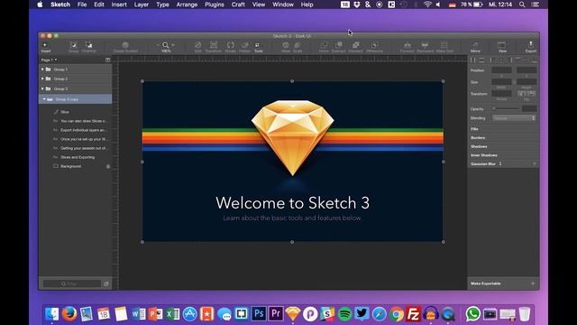Click Make Exportable
This screenshot has height=325, width=577.
(x=486, y=283)
